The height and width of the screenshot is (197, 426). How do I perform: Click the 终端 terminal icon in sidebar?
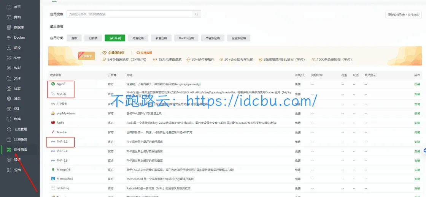[9, 119]
